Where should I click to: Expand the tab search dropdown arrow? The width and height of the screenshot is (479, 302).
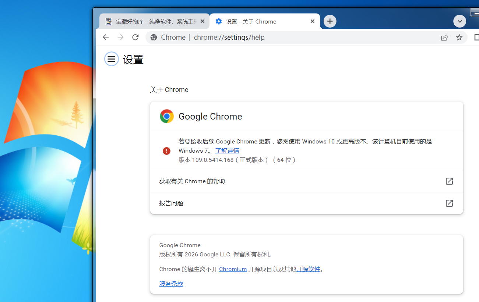[460, 21]
